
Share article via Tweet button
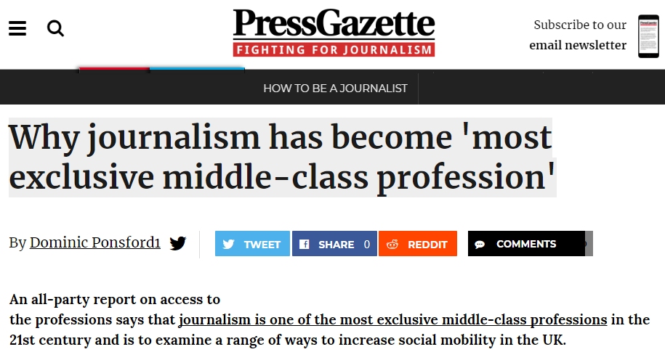pos(252,244)
